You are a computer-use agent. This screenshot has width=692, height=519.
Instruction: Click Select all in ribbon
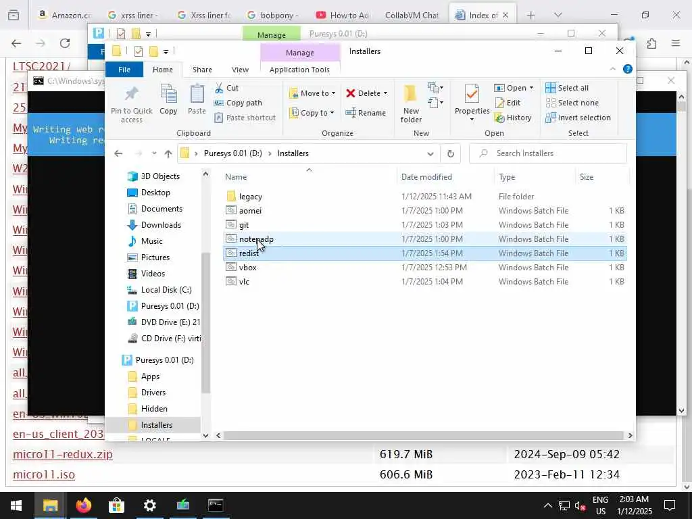click(567, 88)
